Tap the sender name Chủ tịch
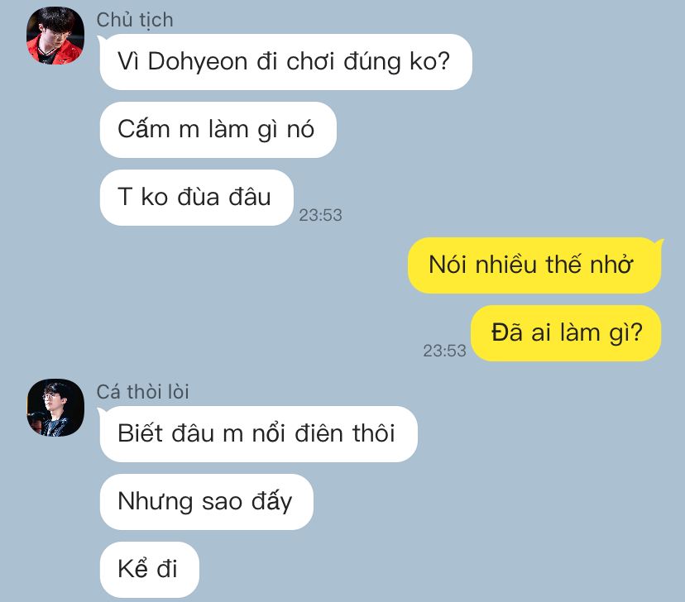 coord(135,20)
